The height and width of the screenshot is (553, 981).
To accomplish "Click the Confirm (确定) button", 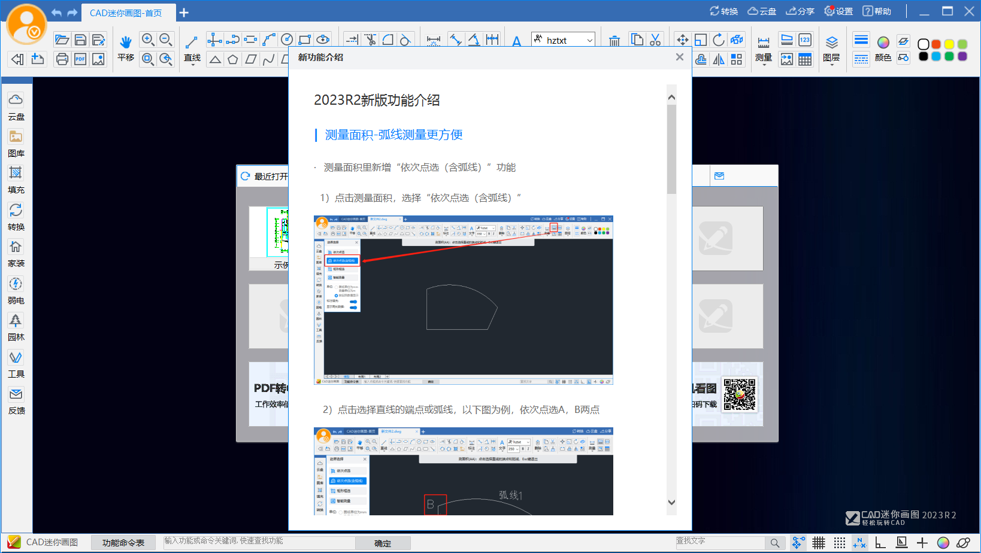I will click(x=383, y=543).
